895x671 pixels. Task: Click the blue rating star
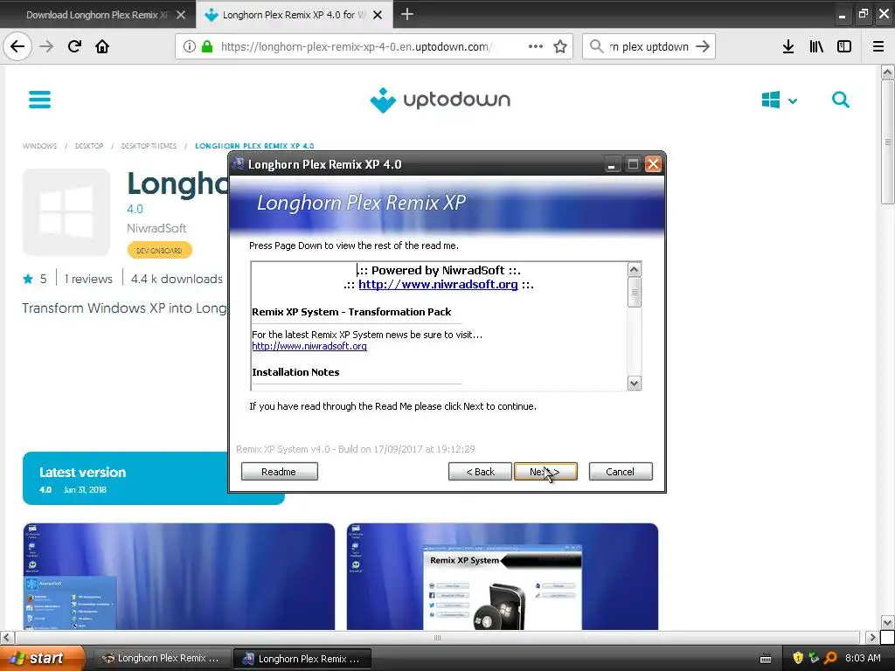(27, 279)
